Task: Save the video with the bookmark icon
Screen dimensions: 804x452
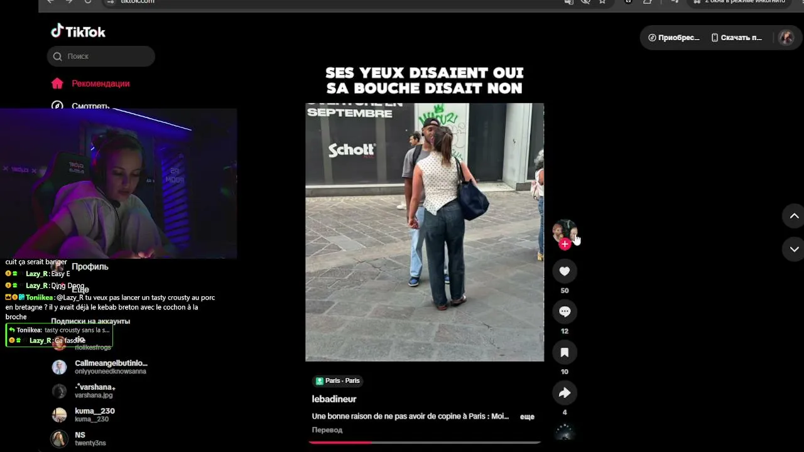Action: (564, 352)
